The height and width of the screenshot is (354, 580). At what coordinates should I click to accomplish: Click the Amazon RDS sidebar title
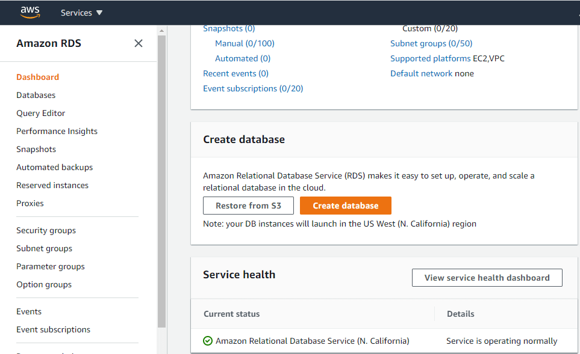click(49, 43)
